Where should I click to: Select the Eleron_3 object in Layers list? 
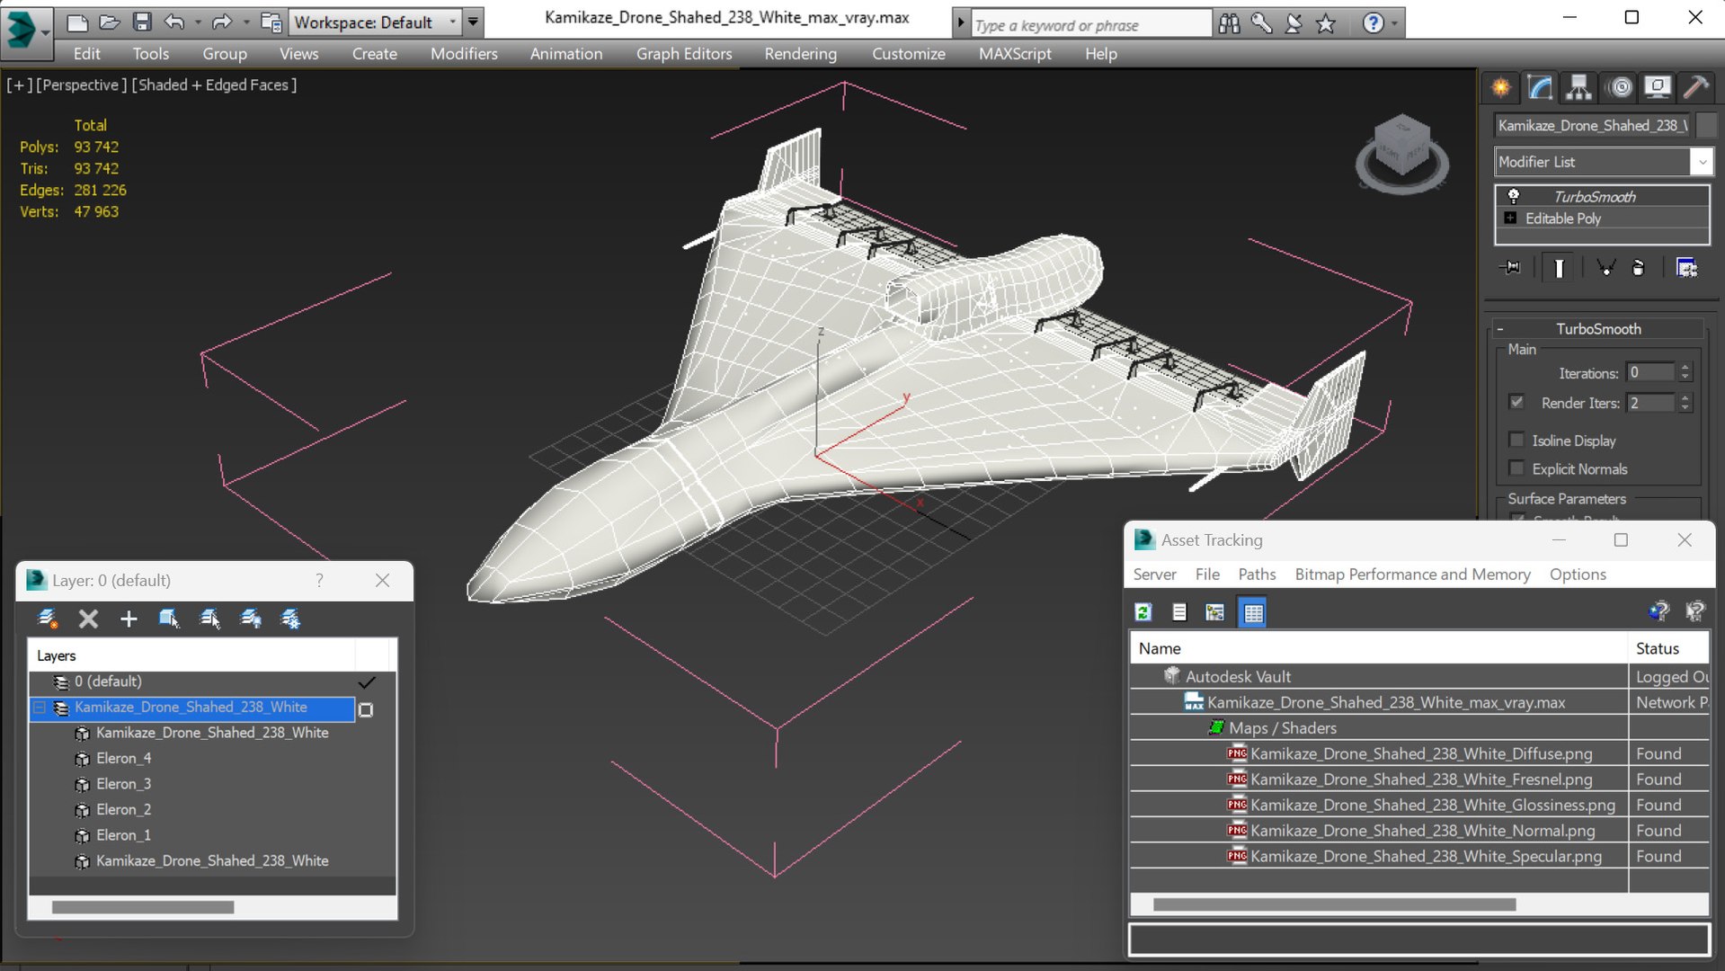coord(123,784)
